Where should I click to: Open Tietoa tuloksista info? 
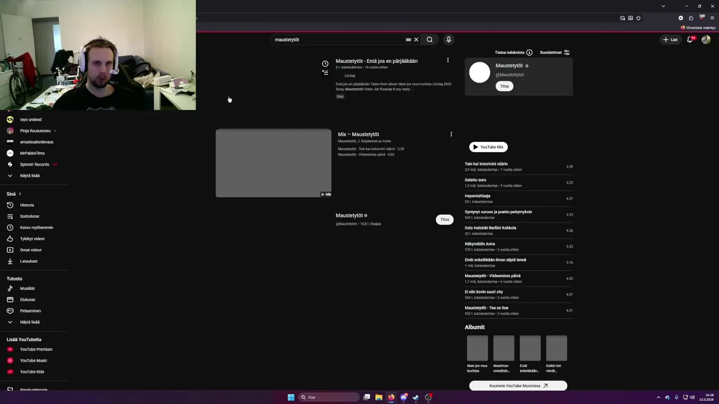[513, 52]
